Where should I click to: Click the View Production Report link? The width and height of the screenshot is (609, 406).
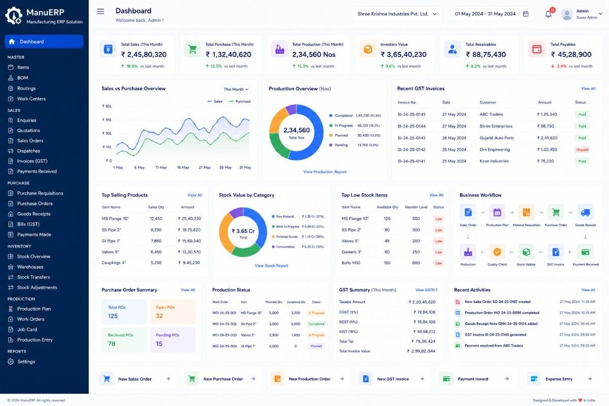[x=325, y=172]
